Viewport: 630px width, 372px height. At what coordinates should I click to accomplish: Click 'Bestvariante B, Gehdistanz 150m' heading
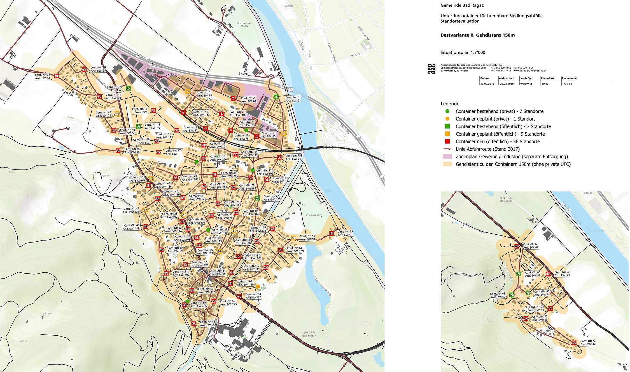[478, 35]
